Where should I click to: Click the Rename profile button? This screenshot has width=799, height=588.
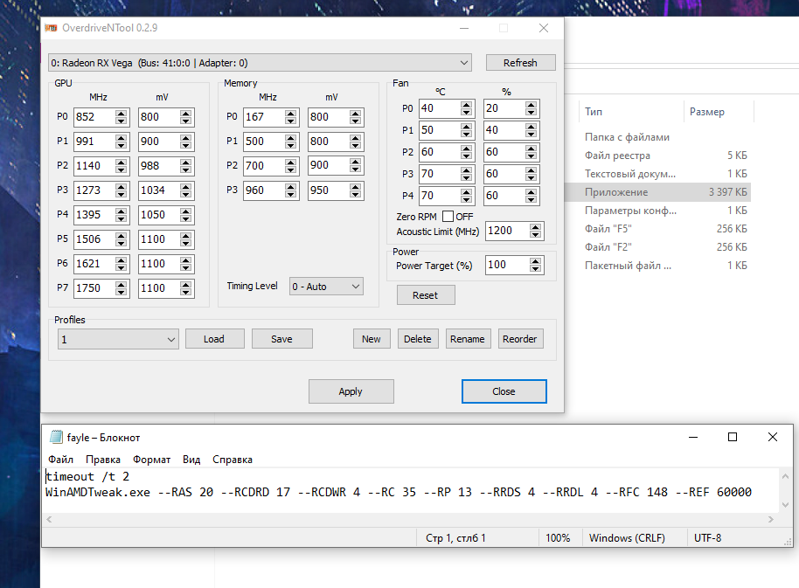coord(468,339)
